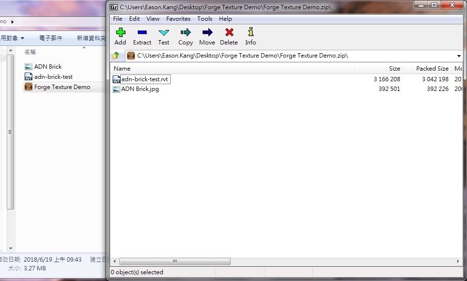Sort the 7-Zip list by the Name column
The image size is (467, 281).
(x=233, y=69)
